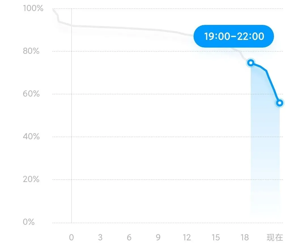Tap the 9 hour mark on axis

point(158,238)
